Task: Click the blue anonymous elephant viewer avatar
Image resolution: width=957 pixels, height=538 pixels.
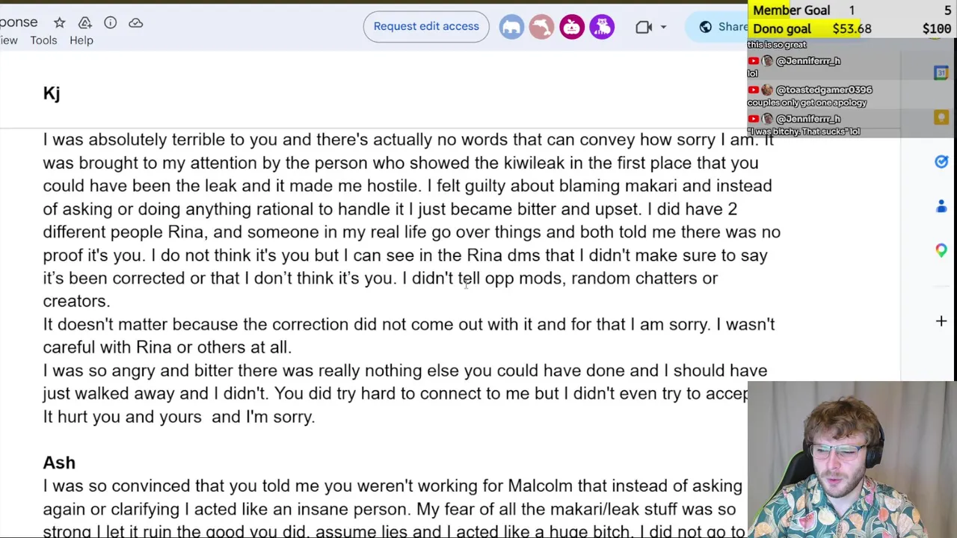Action: 511,28
